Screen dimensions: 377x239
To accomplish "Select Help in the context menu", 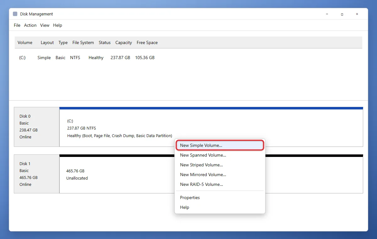I will pyautogui.click(x=220, y=207).
